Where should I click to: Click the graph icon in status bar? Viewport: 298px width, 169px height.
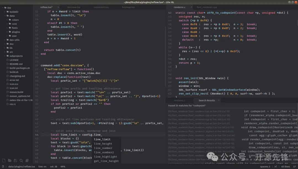276,167
